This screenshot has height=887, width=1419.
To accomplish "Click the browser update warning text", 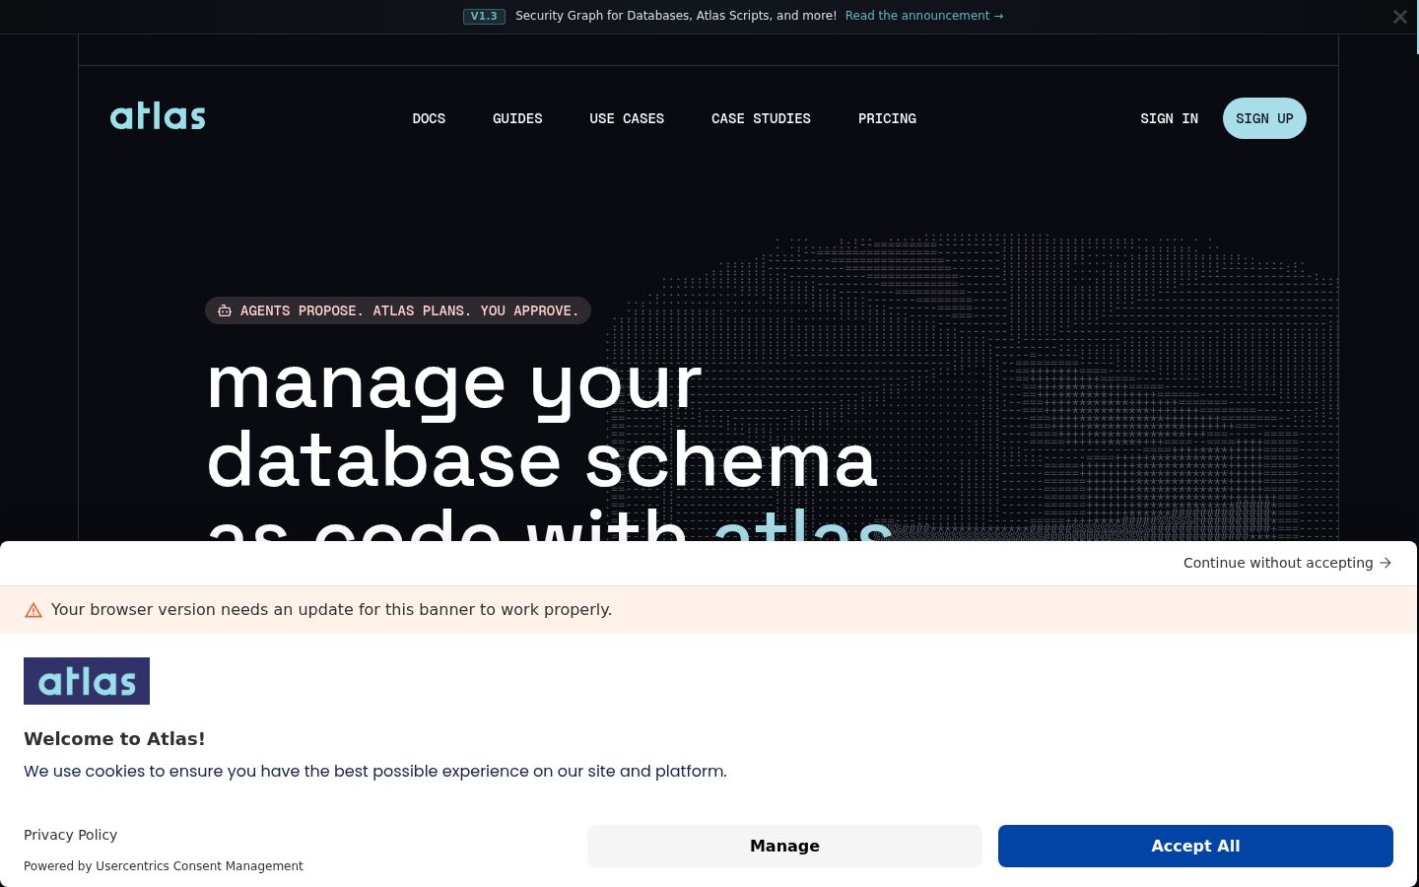I will pos(331,610).
